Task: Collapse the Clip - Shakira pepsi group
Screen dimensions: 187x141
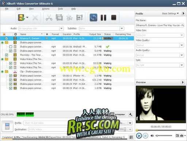Action: (x=2, y=72)
